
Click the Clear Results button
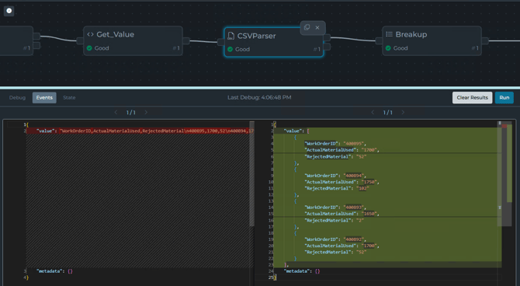[472, 98]
